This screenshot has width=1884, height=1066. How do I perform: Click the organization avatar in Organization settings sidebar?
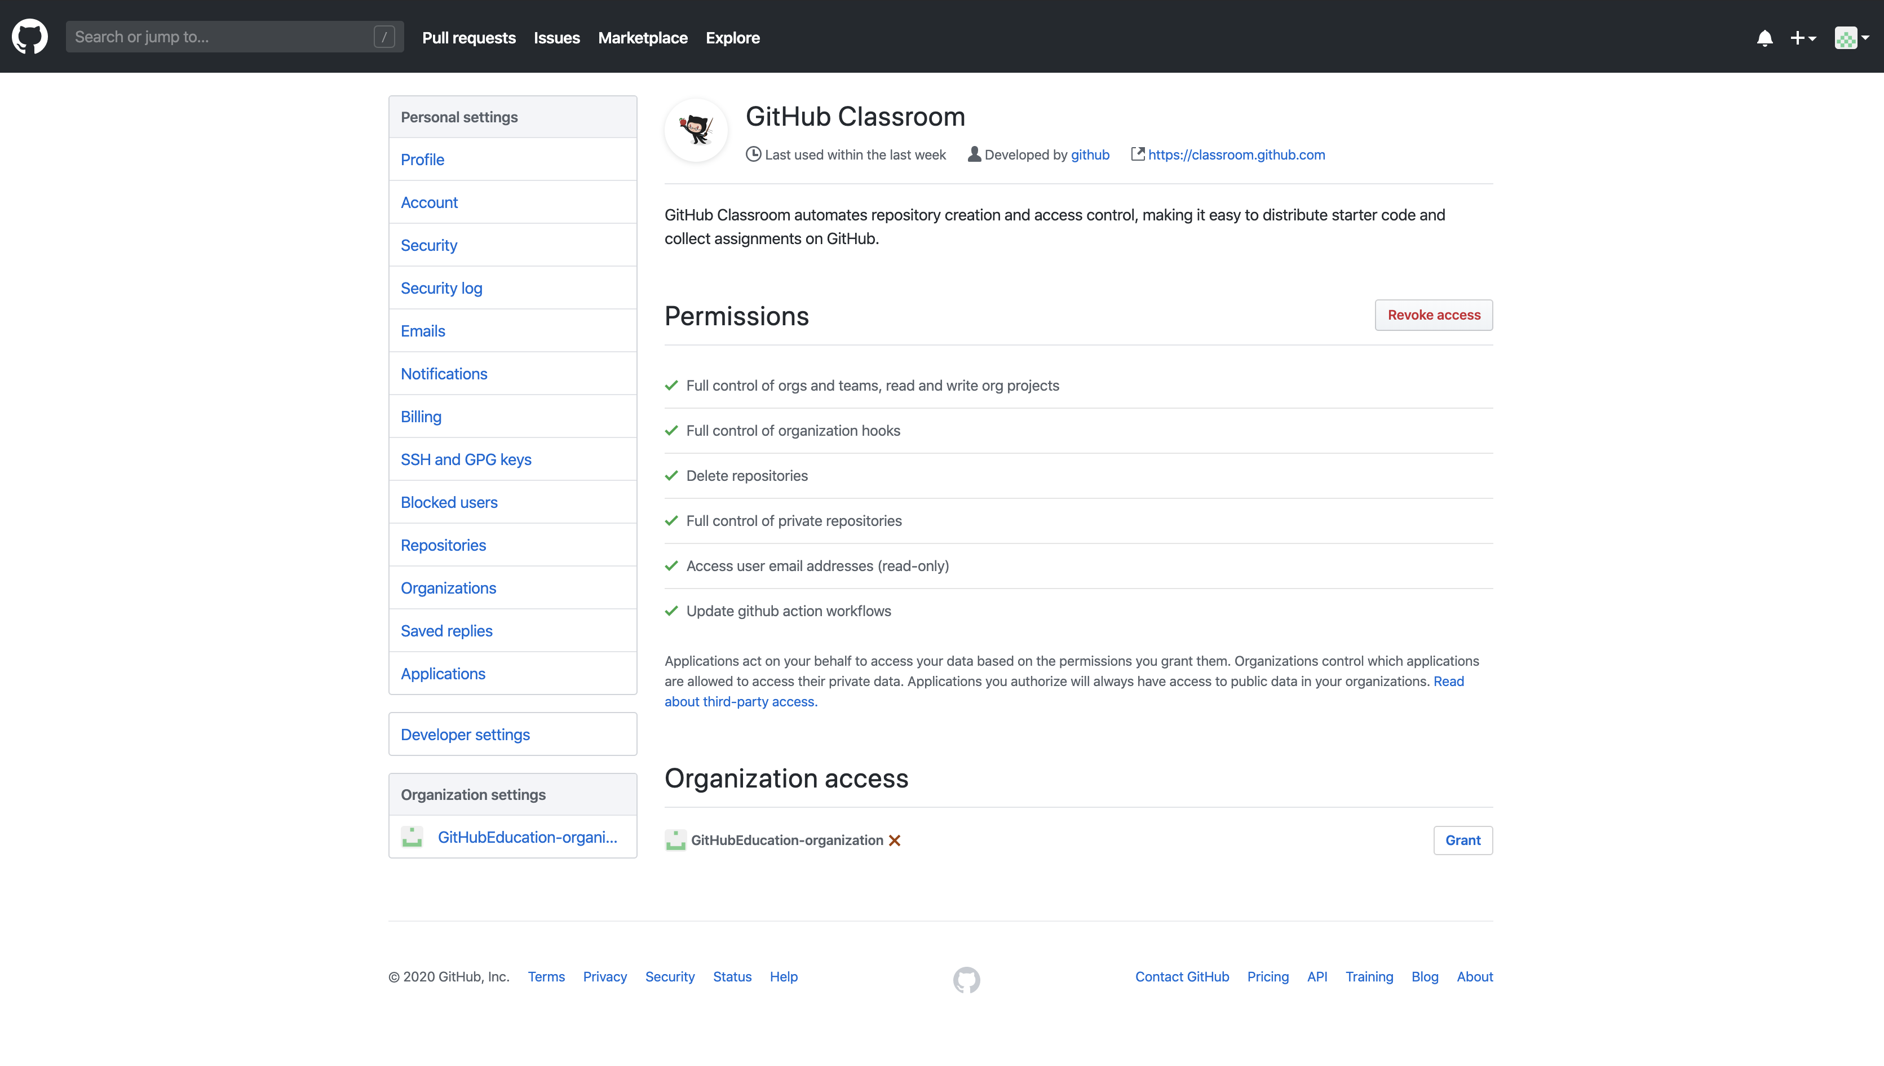pos(412,837)
